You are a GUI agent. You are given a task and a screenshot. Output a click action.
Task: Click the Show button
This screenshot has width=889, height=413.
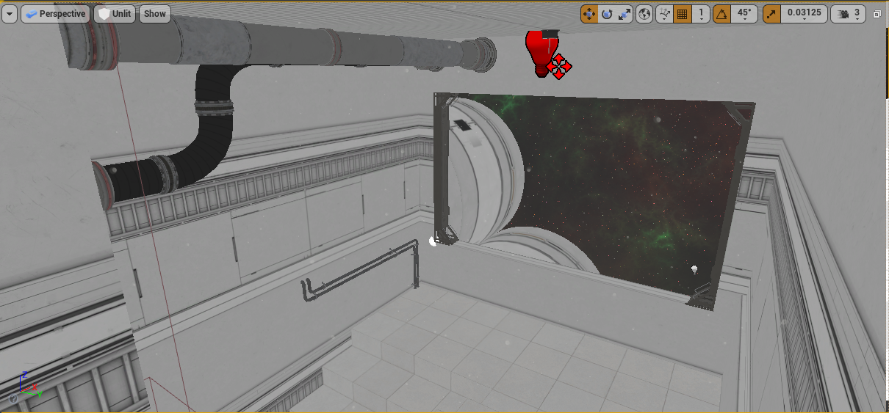[154, 13]
